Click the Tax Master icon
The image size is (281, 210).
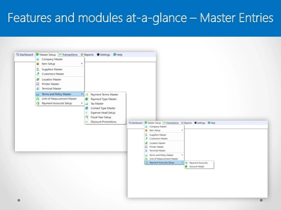pos(87,104)
